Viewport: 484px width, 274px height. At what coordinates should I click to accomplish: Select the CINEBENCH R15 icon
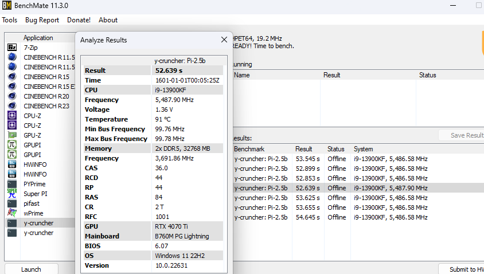pyautogui.click(x=12, y=76)
